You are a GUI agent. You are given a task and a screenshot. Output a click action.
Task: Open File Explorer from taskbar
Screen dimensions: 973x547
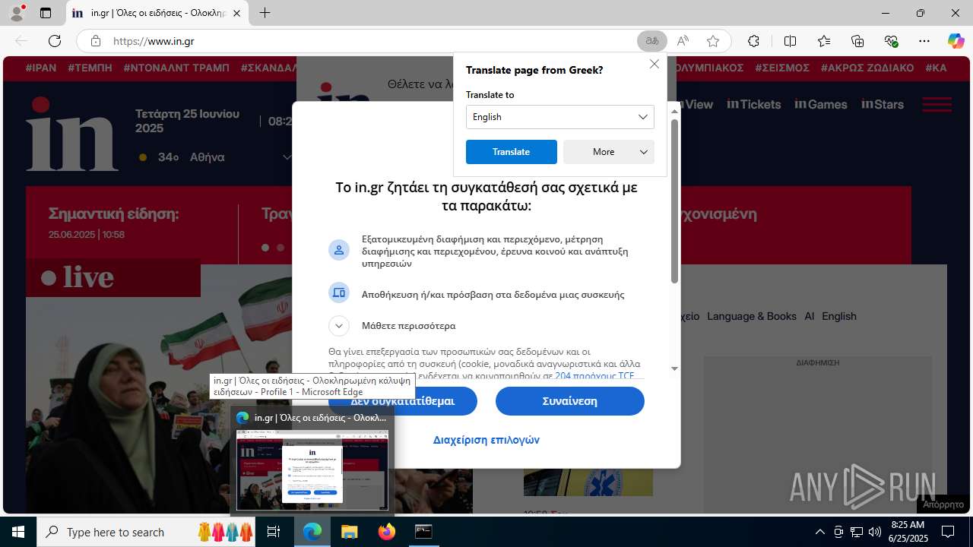point(349,532)
